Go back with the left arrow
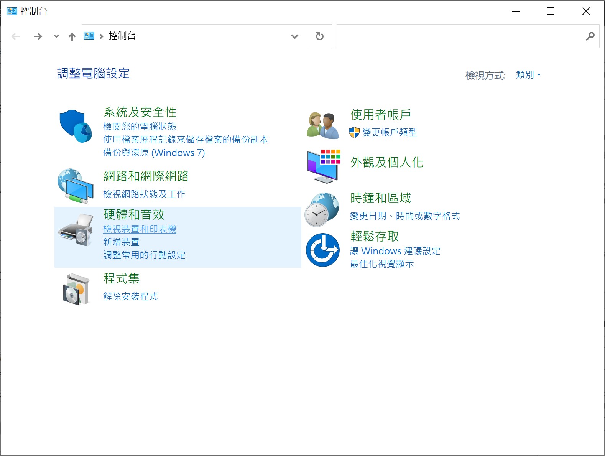605x456 pixels. 16,36
